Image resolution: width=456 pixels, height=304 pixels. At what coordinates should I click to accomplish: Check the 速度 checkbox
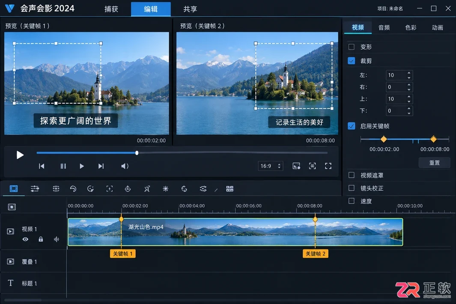tap(351, 201)
